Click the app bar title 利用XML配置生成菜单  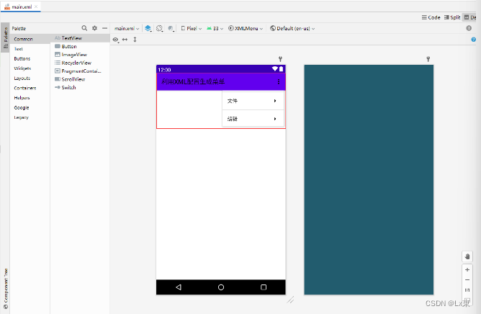point(193,81)
